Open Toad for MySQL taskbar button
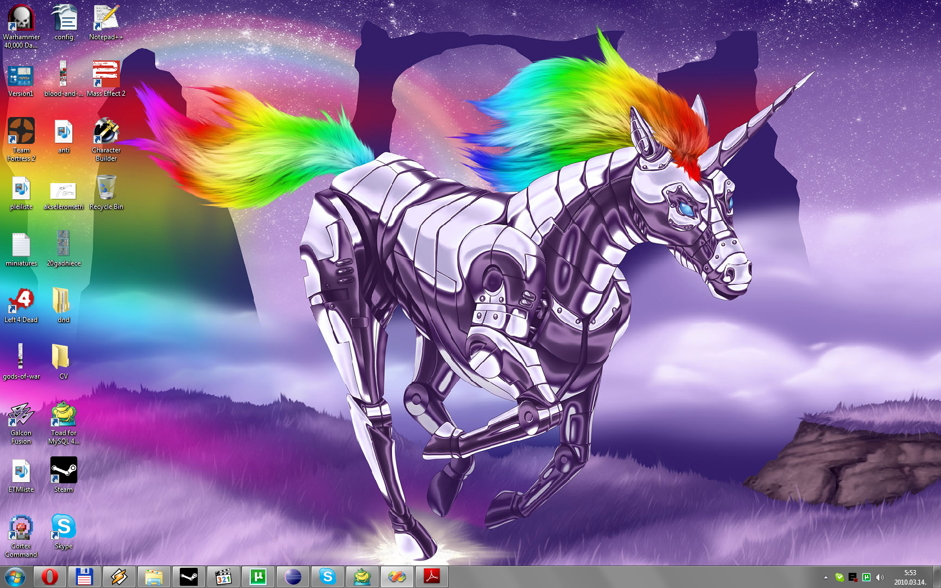The height and width of the screenshot is (588, 941). [362, 577]
